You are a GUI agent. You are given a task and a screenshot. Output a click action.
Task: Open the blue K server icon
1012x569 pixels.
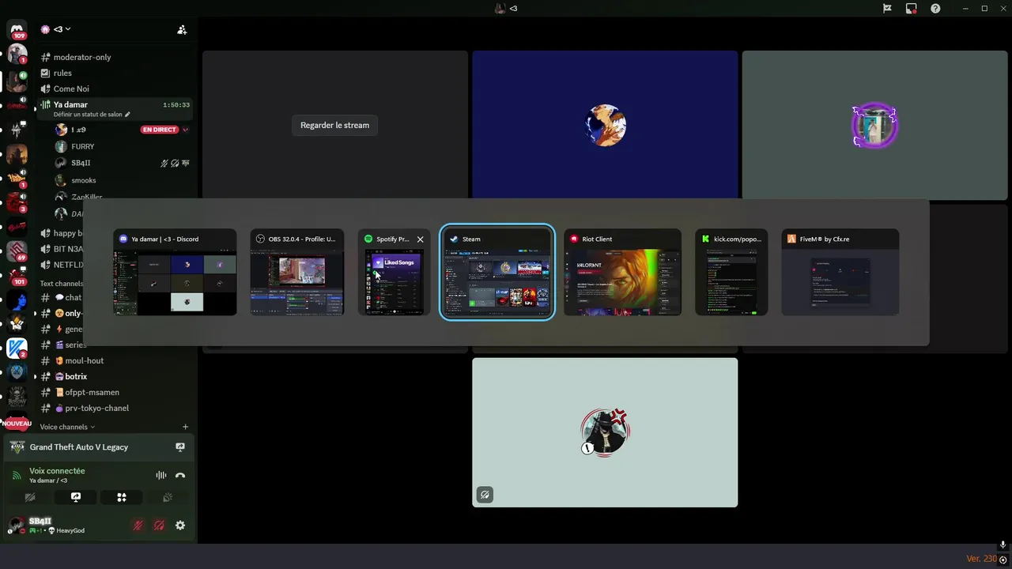pyautogui.click(x=17, y=348)
